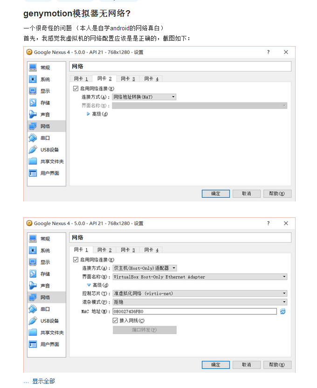Toggle 启用网络连接 checkbox on 网卡 2 dialog
This screenshot has width=317, height=388.
76,88
